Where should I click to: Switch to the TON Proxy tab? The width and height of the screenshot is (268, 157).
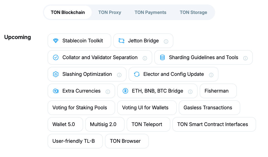click(x=110, y=12)
